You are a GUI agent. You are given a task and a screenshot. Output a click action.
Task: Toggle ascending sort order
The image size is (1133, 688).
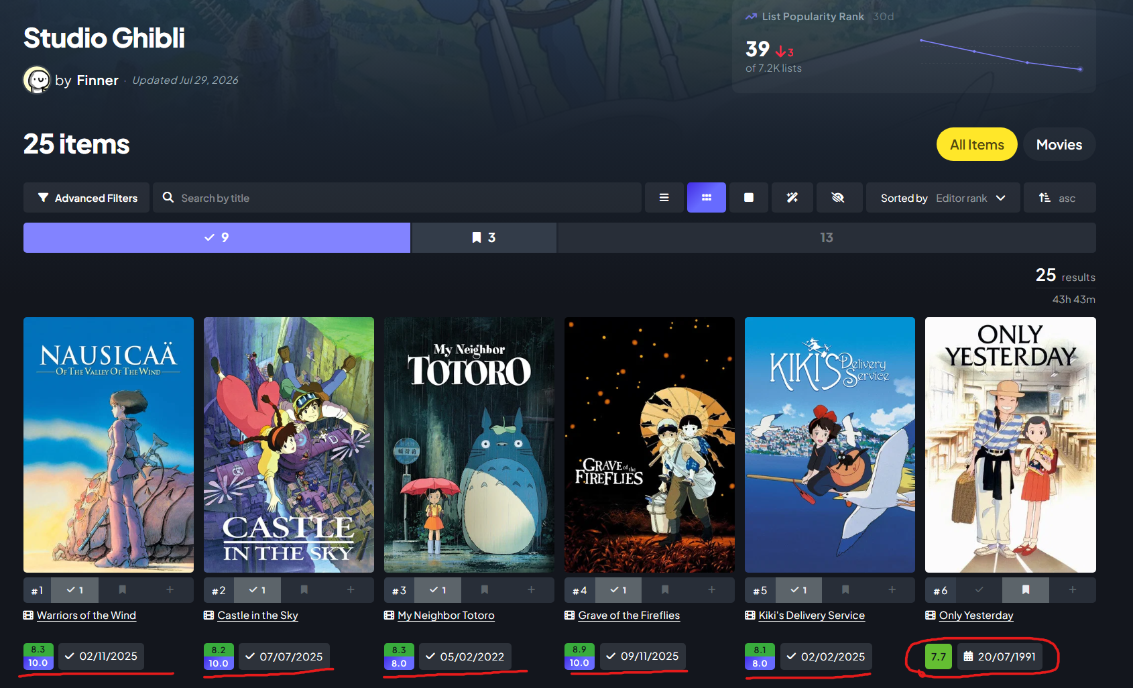click(1059, 198)
